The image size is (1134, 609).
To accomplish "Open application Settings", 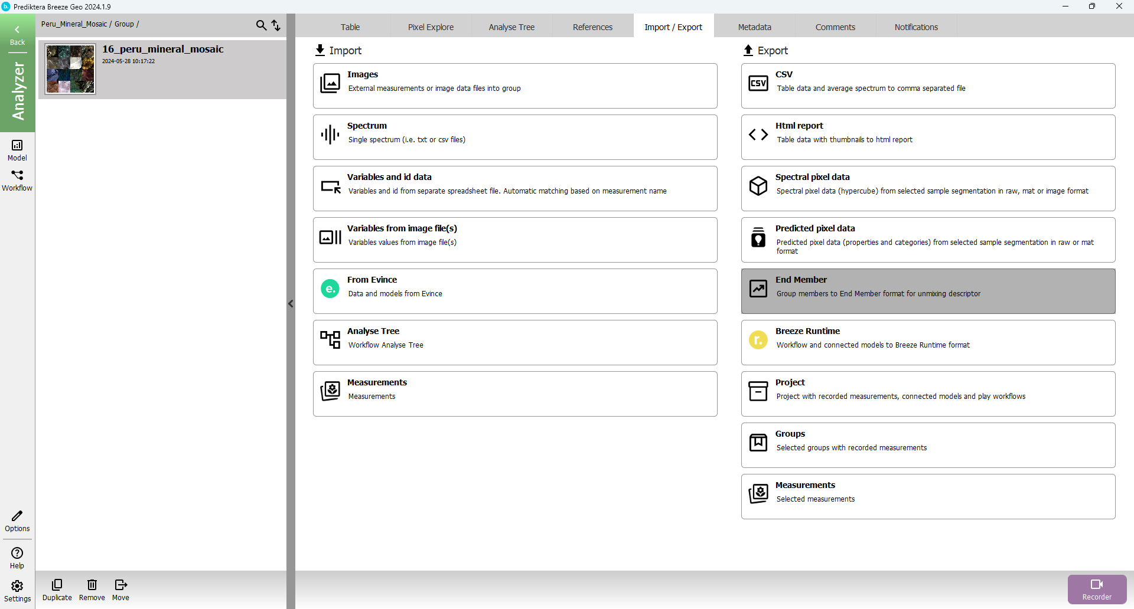I will 17,591.
